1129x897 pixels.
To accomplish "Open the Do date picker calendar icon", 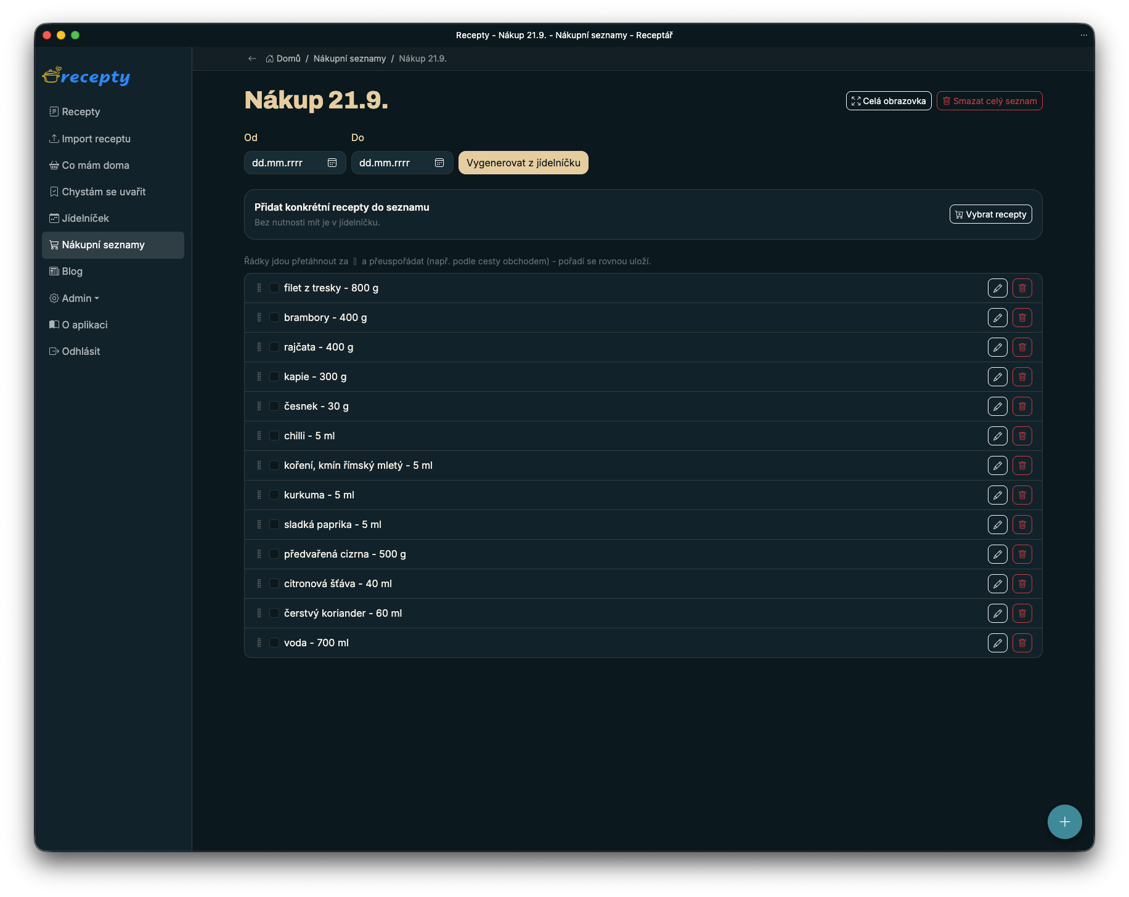I will click(439, 163).
